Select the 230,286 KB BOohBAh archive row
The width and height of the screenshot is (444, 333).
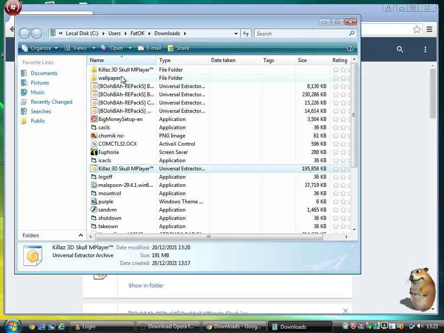pyautogui.click(x=219, y=94)
